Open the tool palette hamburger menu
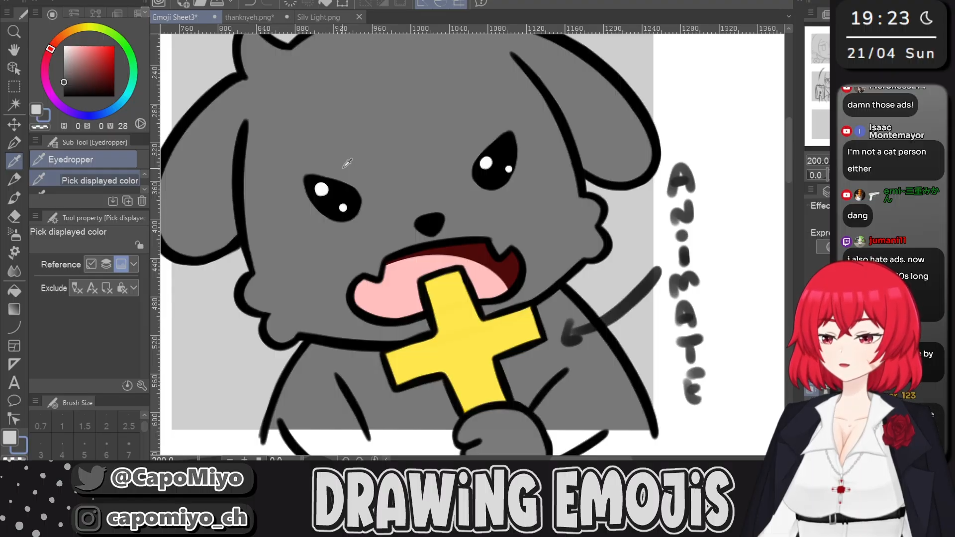The image size is (955, 537). tap(7, 13)
